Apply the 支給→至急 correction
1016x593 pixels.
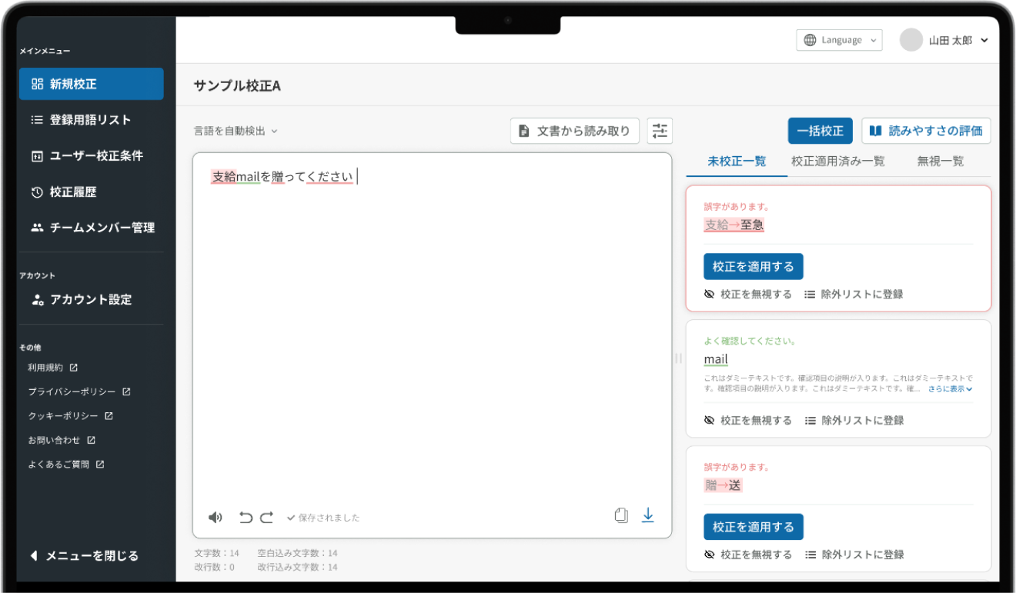point(753,267)
